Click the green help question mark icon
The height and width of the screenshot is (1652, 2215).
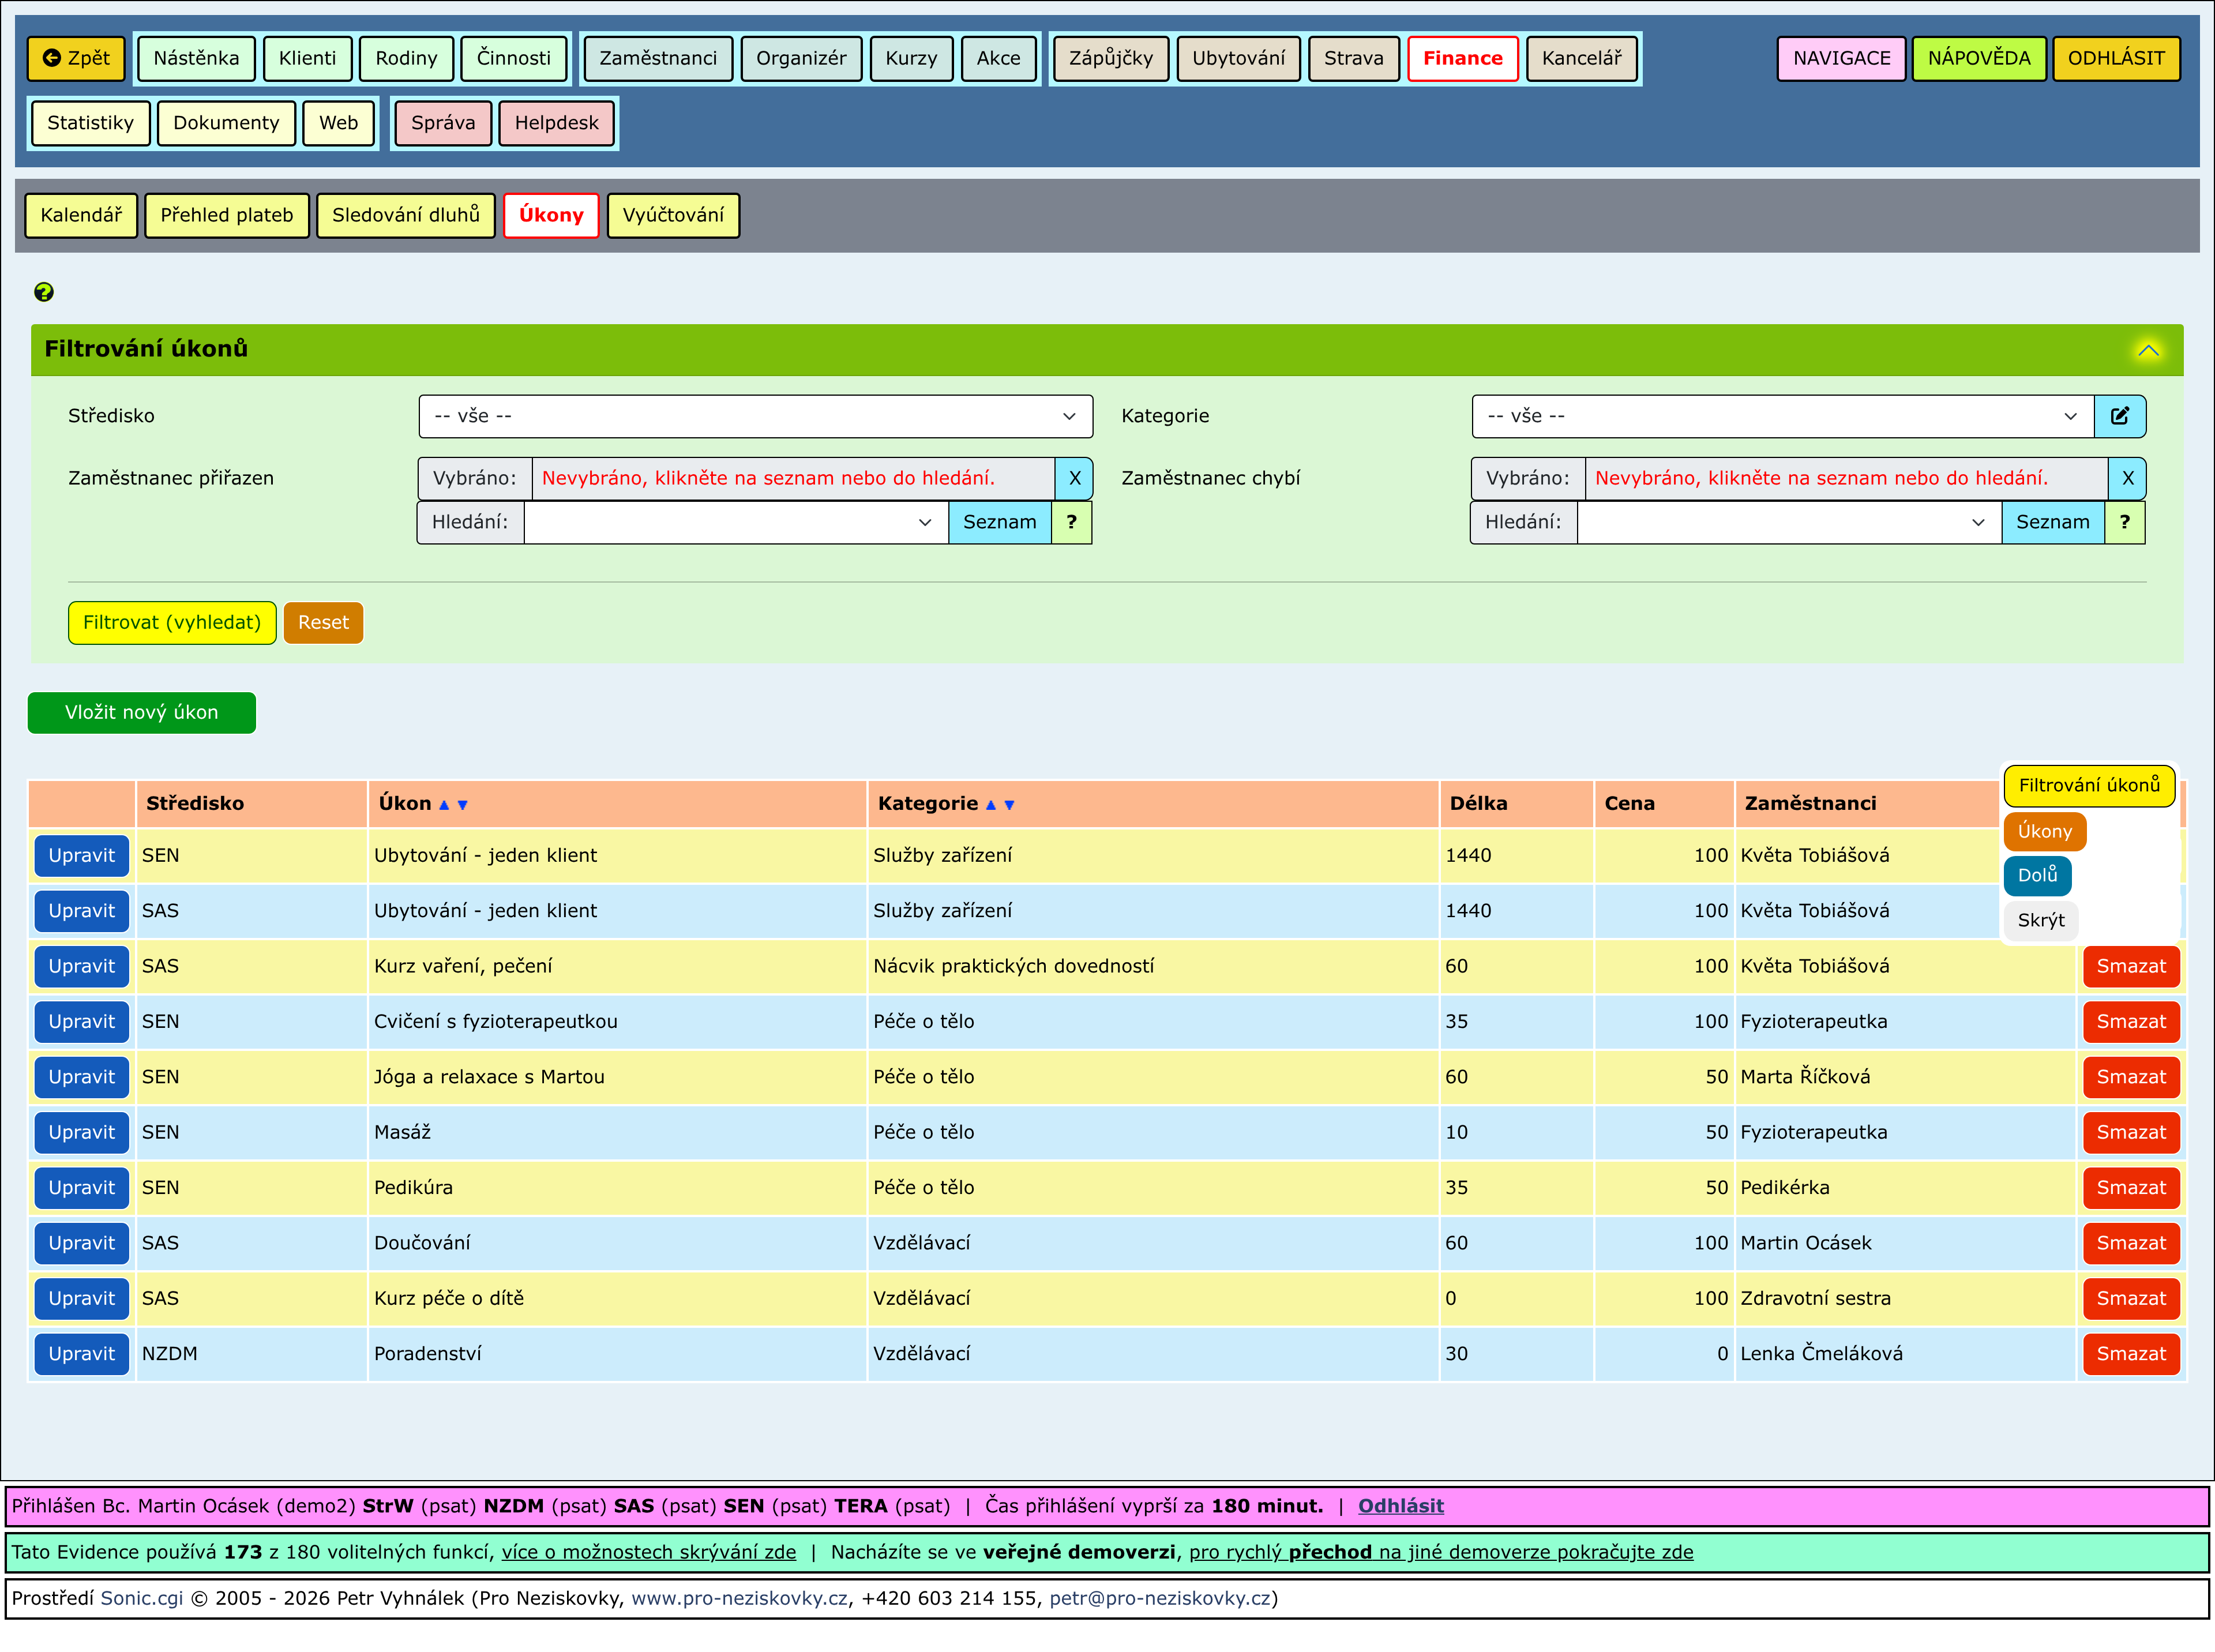click(x=43, y=292)
